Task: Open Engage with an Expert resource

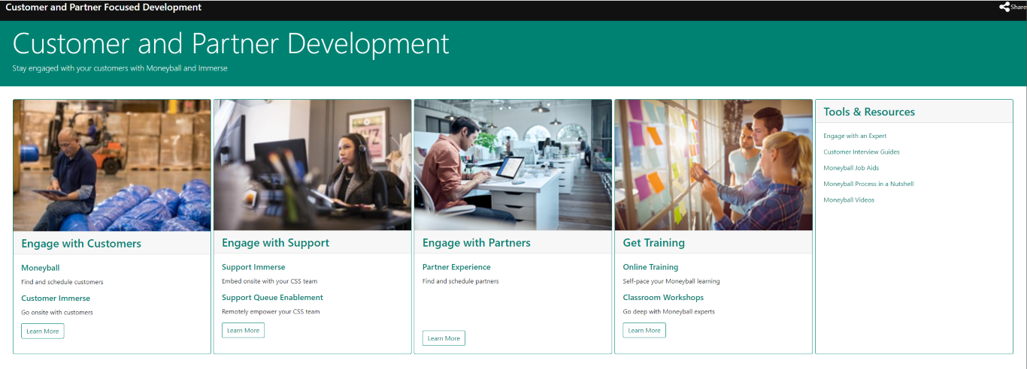Action: (x=855, y=136)
